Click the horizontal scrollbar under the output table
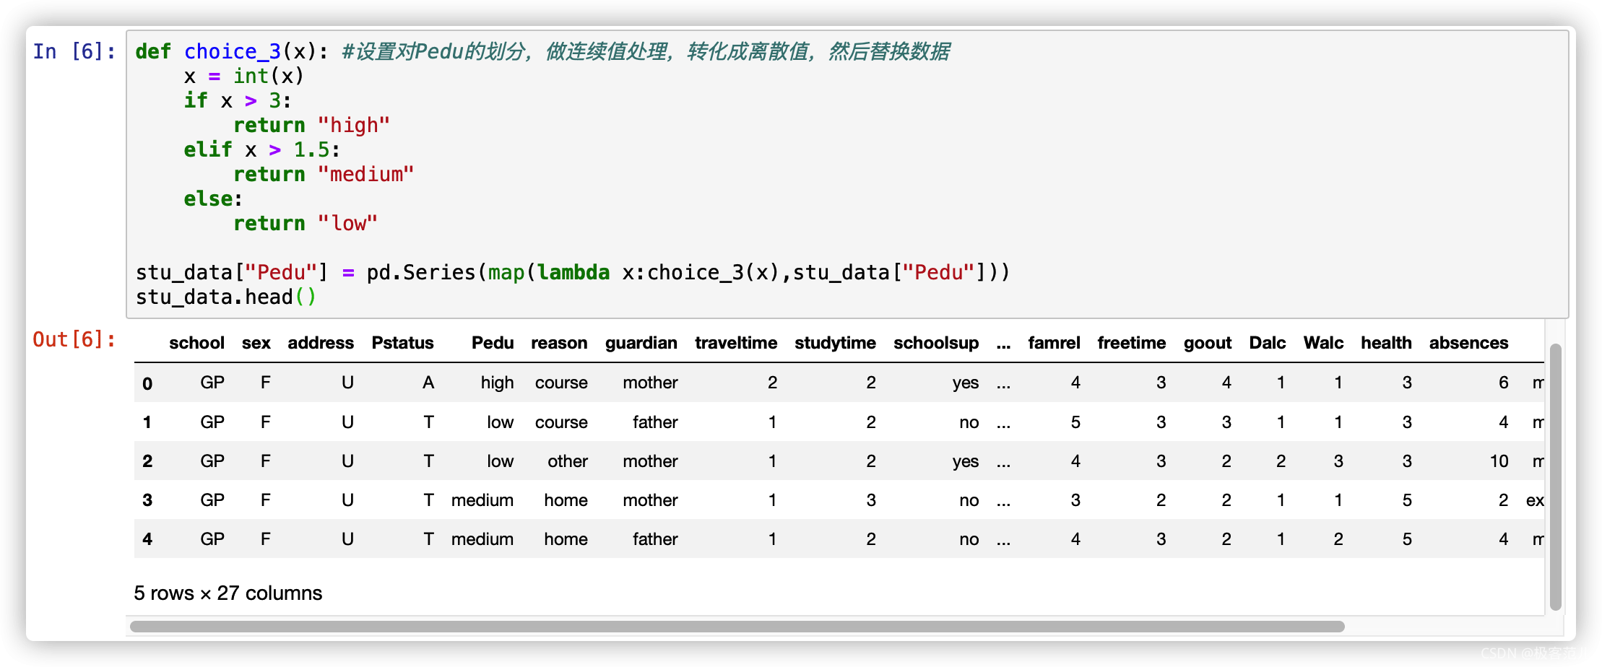 coord(737,627)
